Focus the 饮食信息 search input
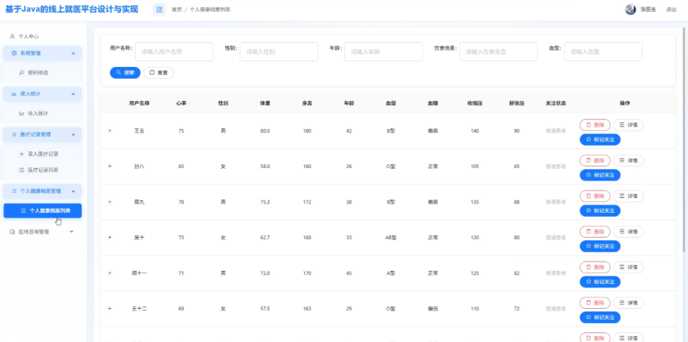The image size is (688, 342). [x=498, y=51]
